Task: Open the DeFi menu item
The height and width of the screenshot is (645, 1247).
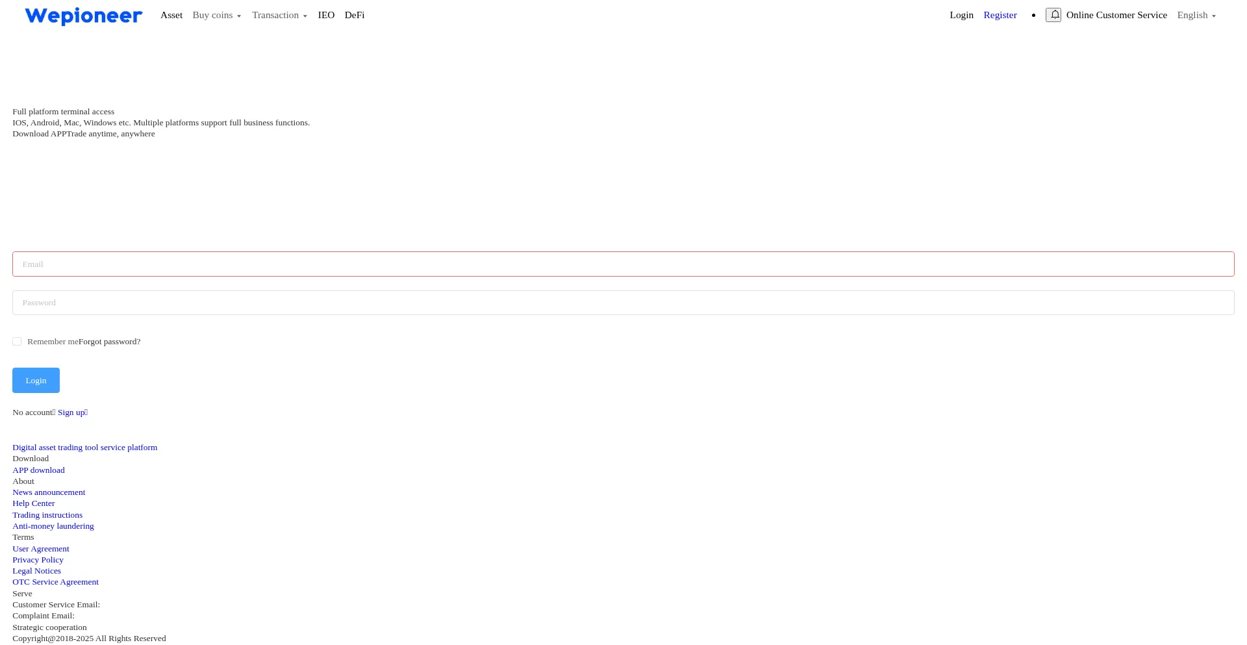Action: click(354, 15)
